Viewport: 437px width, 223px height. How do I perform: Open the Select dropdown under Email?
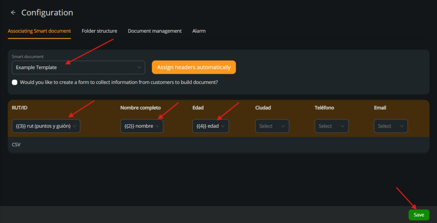pos(391,126)
